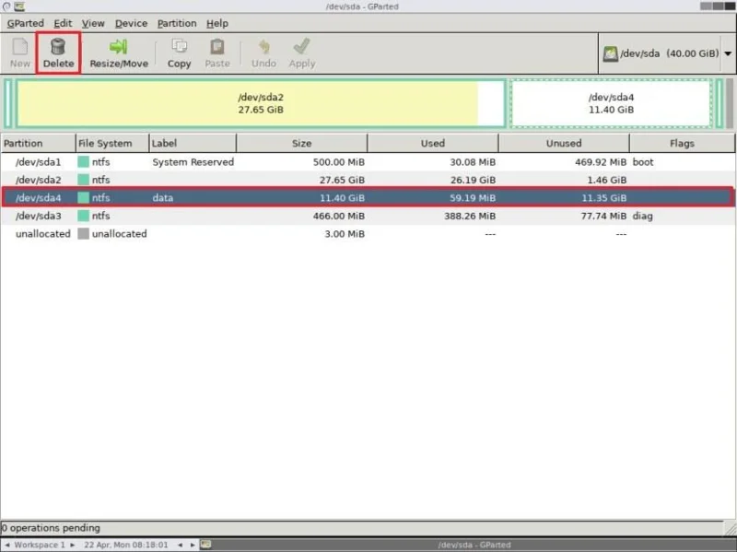Viewport: 737px width, 552px height.
Task: Click the Workspace 1 label in taskbar
Action: [40, 545]
